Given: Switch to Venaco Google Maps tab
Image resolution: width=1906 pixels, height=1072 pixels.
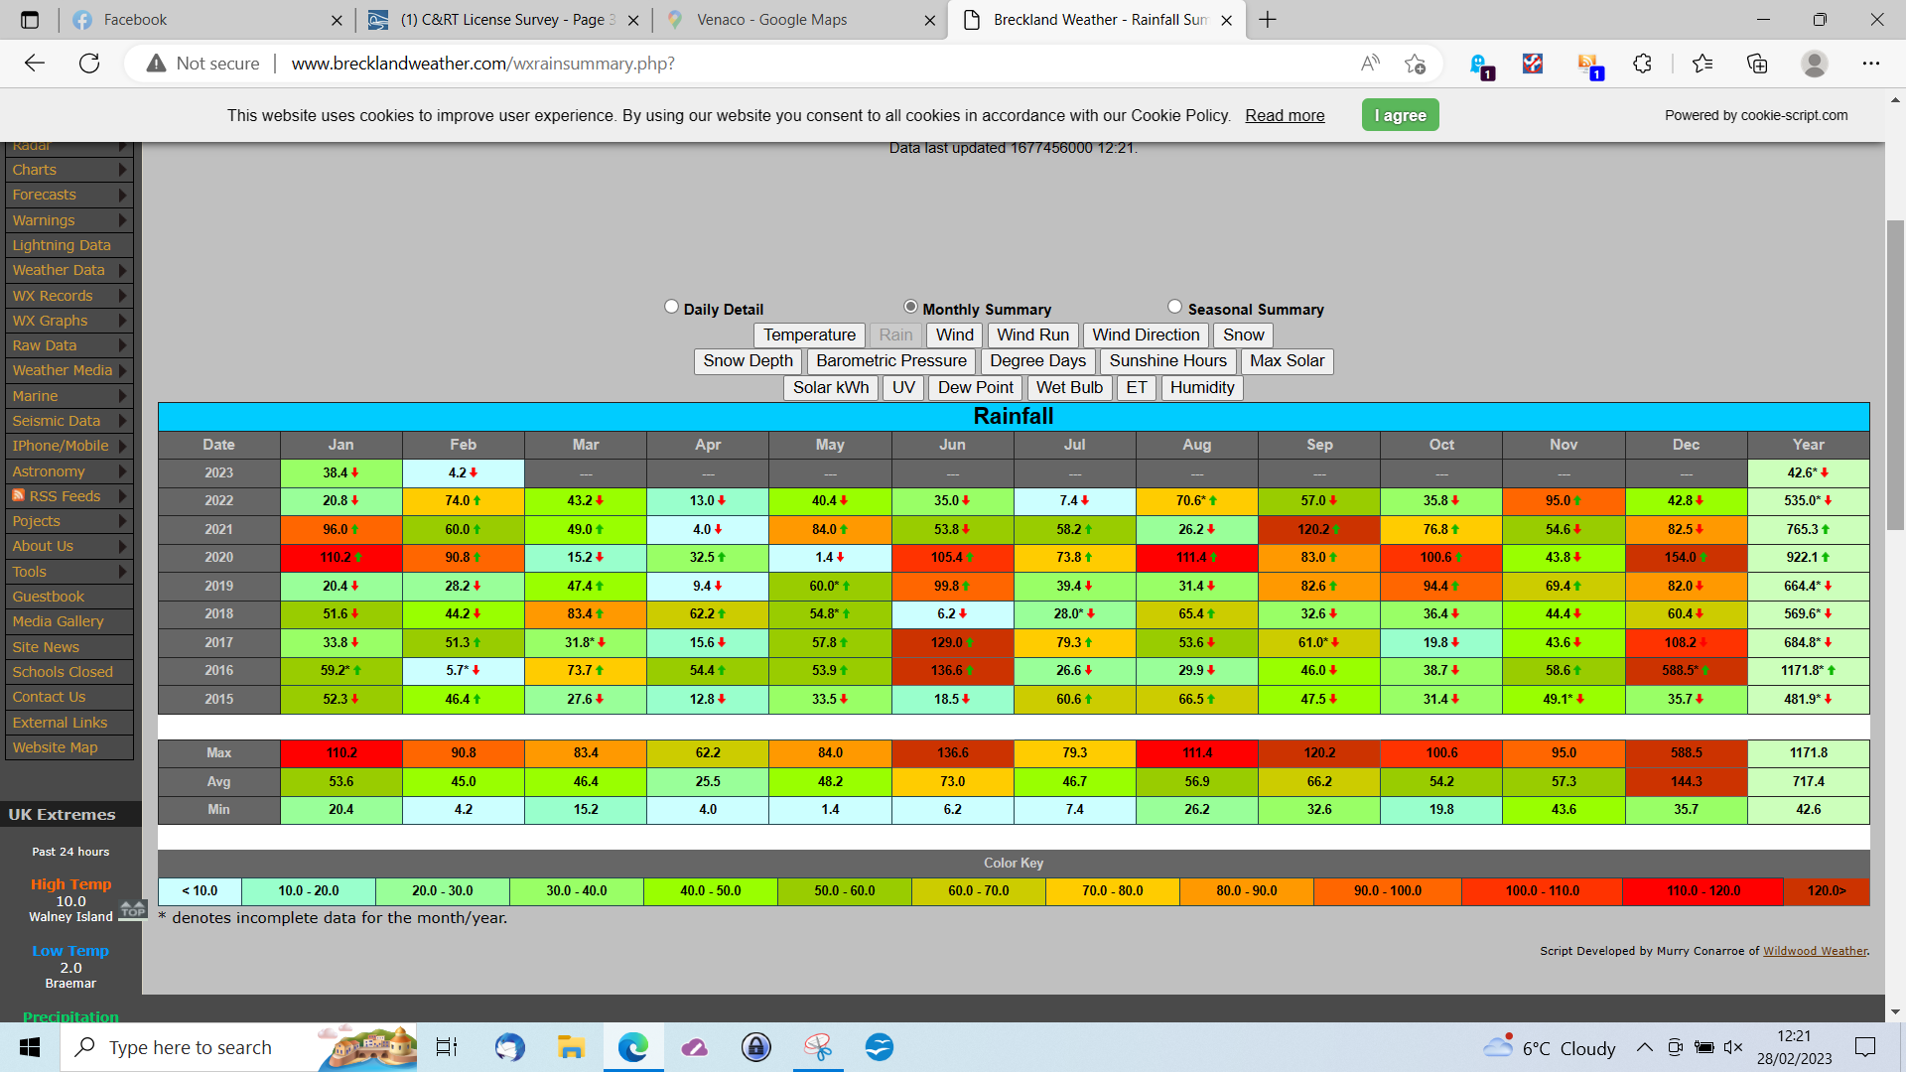Looking at the screenshot, I should coord(784,20).
